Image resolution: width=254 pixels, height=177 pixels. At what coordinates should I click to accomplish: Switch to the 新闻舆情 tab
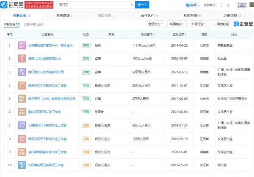(x=189, y=15)
